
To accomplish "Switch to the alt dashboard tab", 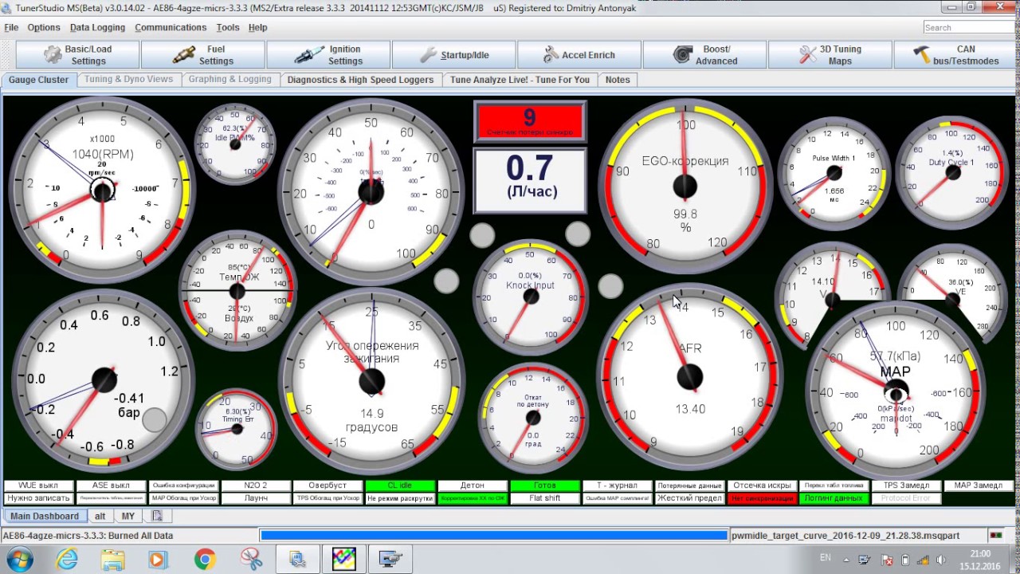I will (100, 516).
